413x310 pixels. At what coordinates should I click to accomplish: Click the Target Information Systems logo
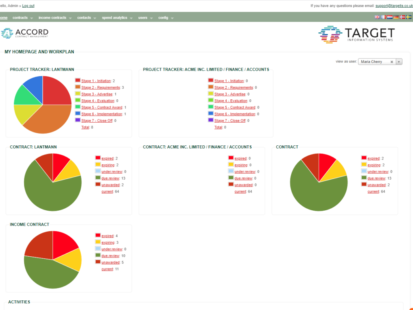point(357,34)
